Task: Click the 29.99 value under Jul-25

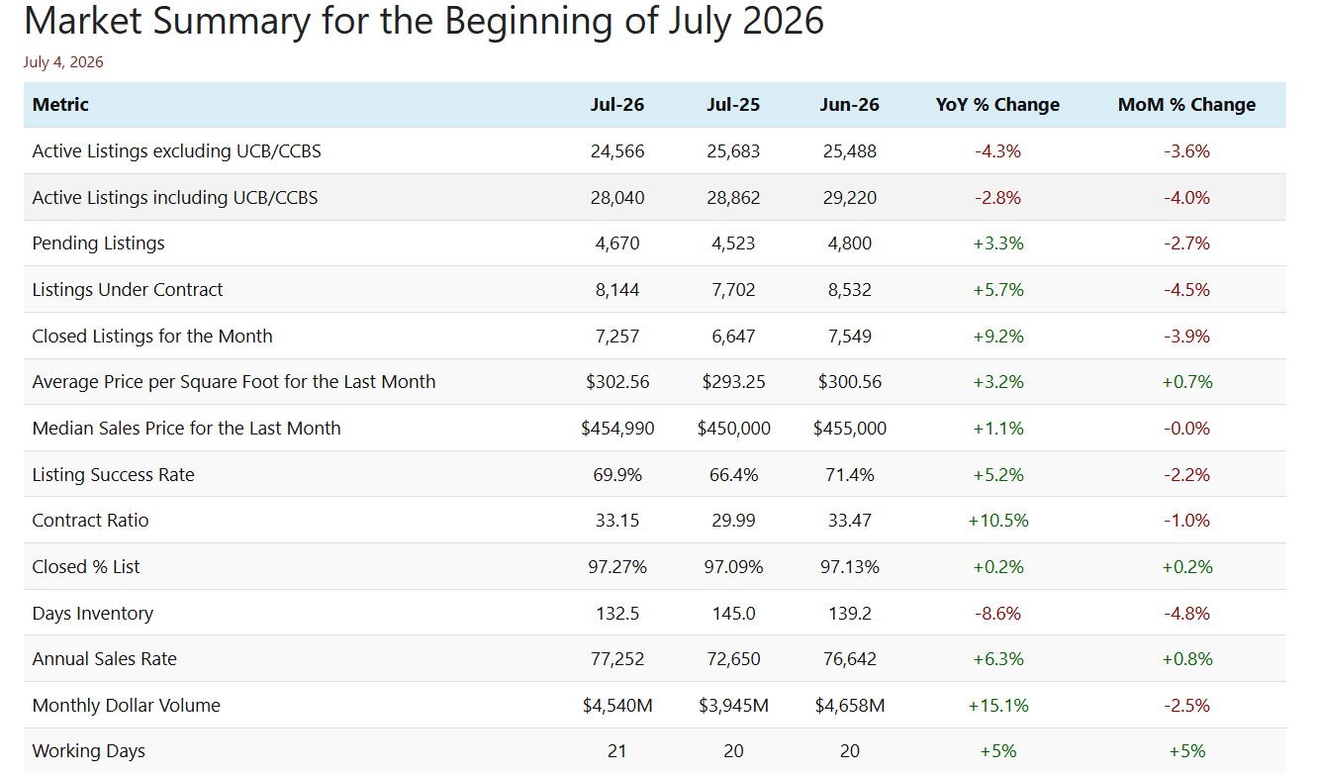Action: 734,521
